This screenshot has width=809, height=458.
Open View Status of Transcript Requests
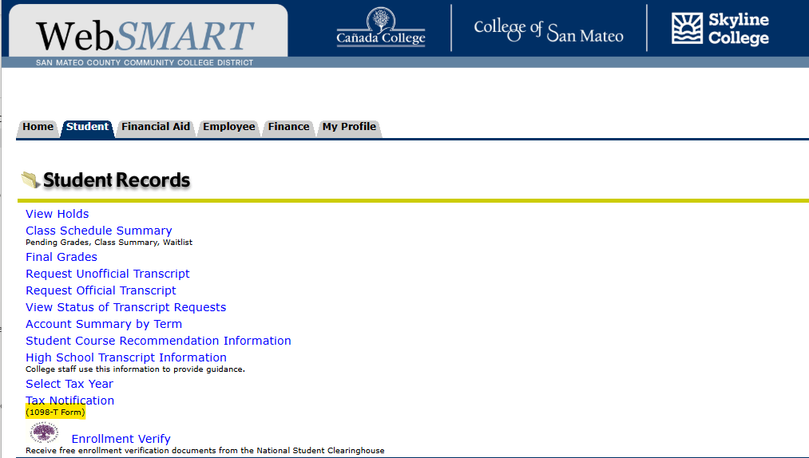126,307
